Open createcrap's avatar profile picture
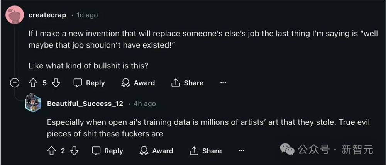 (x=14, y=15)
